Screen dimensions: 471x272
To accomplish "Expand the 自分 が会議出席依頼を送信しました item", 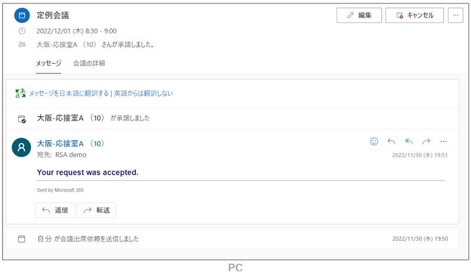I will click(232, 239).
